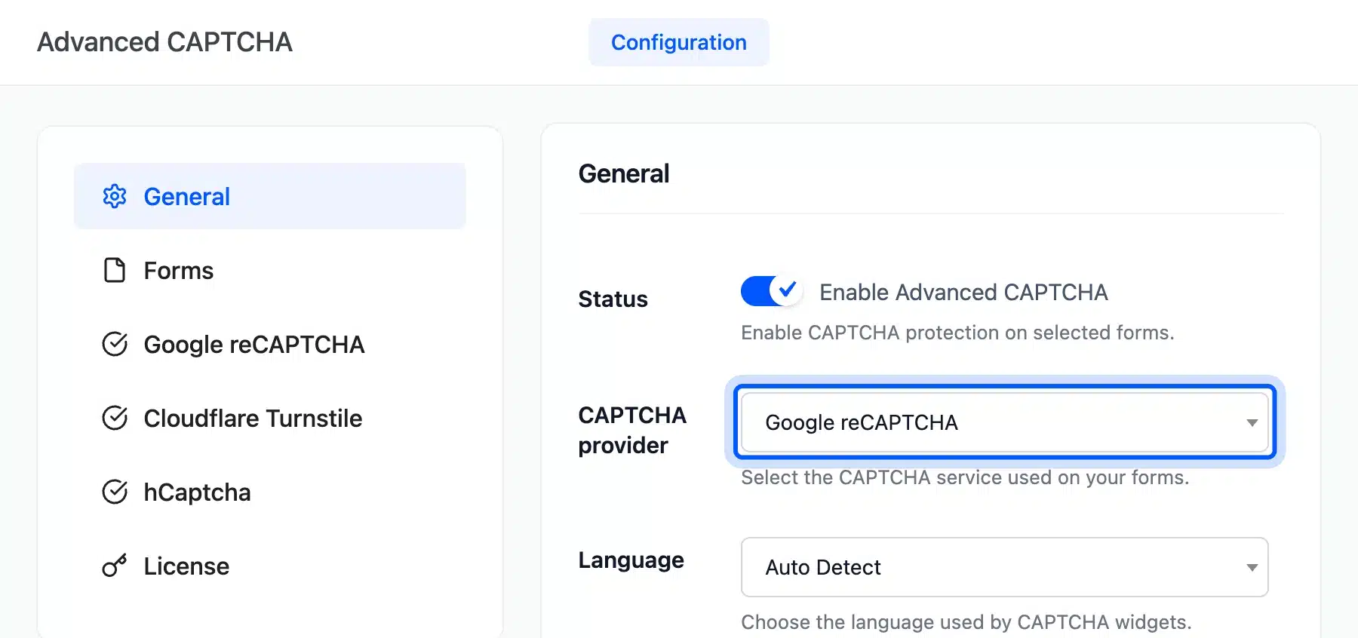Click the Language field label

coord(631,560)
